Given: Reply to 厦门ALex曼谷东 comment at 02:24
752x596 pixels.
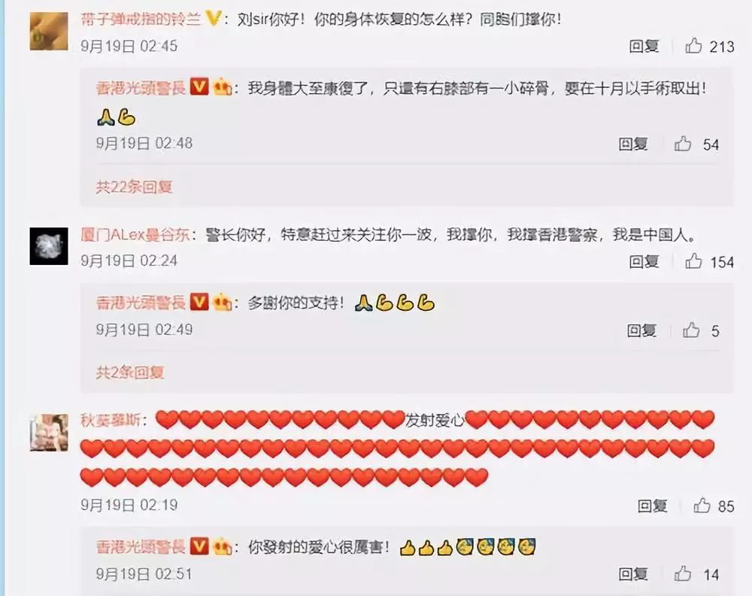Looking at the screenshot, I should pos(644,262).
